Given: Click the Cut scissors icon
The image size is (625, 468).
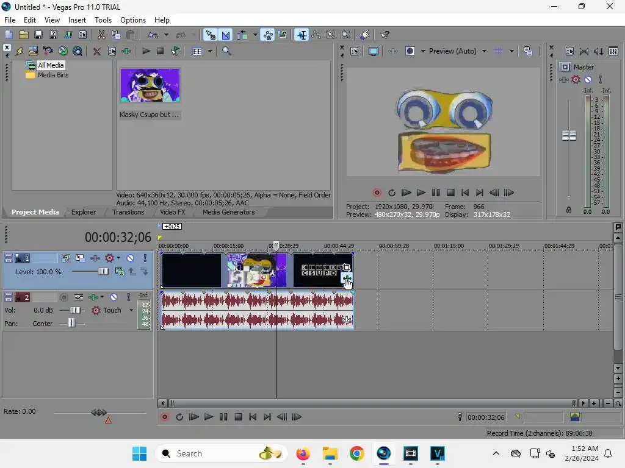Looking at the screenshot, I should [102, 35].
